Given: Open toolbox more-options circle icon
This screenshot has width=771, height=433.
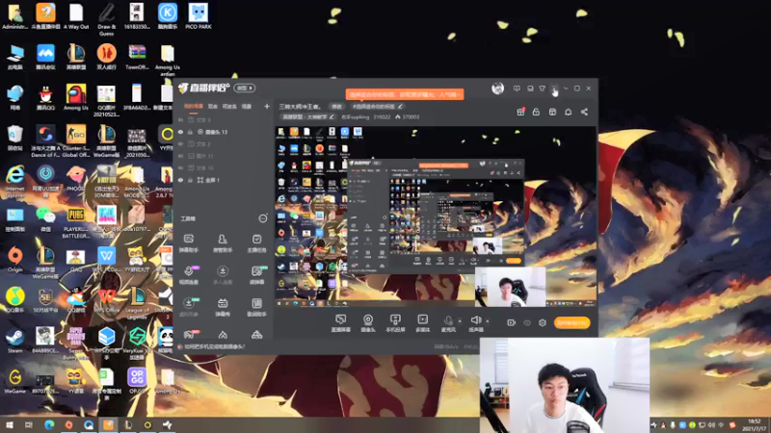Looking at the screenshot, I should tap(263, 218).
